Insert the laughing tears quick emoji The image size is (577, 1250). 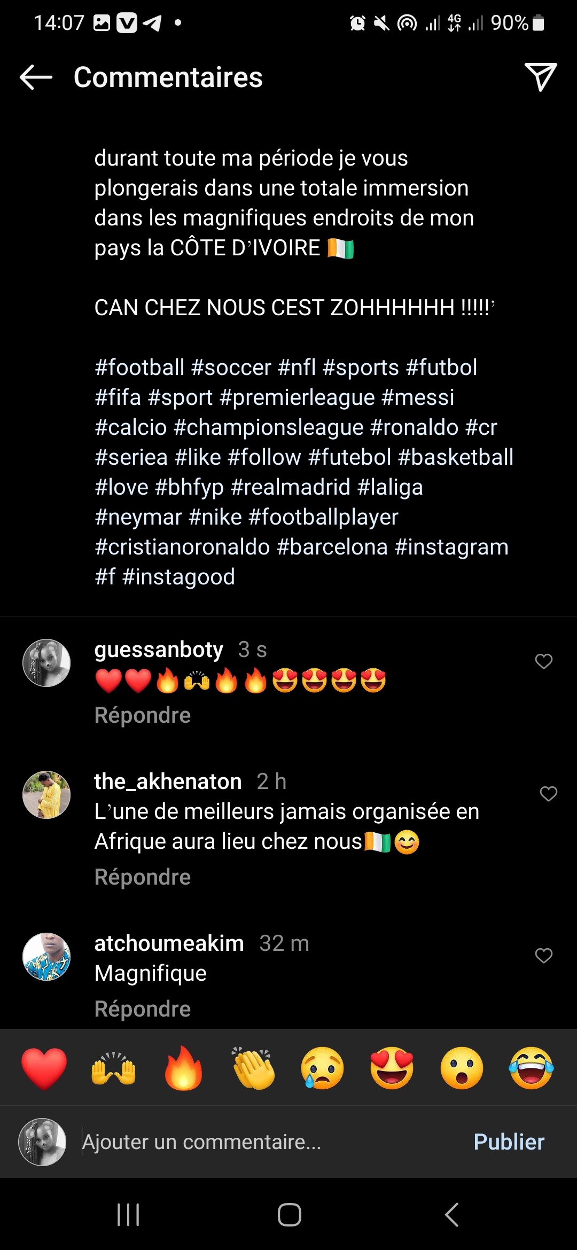531,1068
